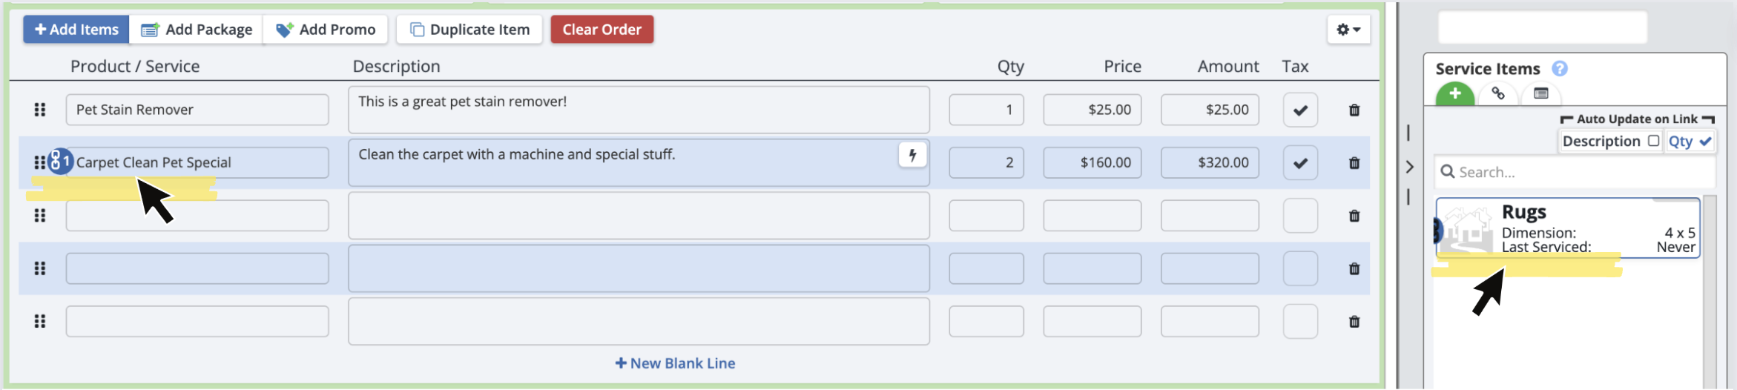Collapse the side panel with the chevron
This screenshot has width=1737, height=390.
point(1409,167)
